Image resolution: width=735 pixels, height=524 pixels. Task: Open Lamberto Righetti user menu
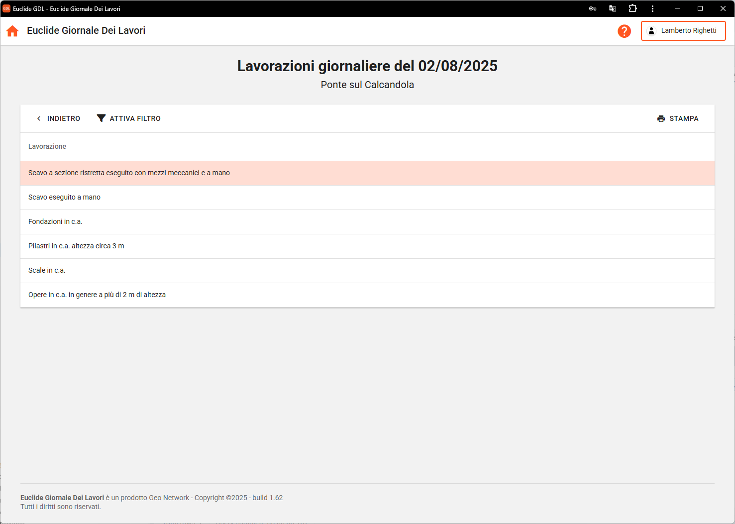(x=688, y=31)
